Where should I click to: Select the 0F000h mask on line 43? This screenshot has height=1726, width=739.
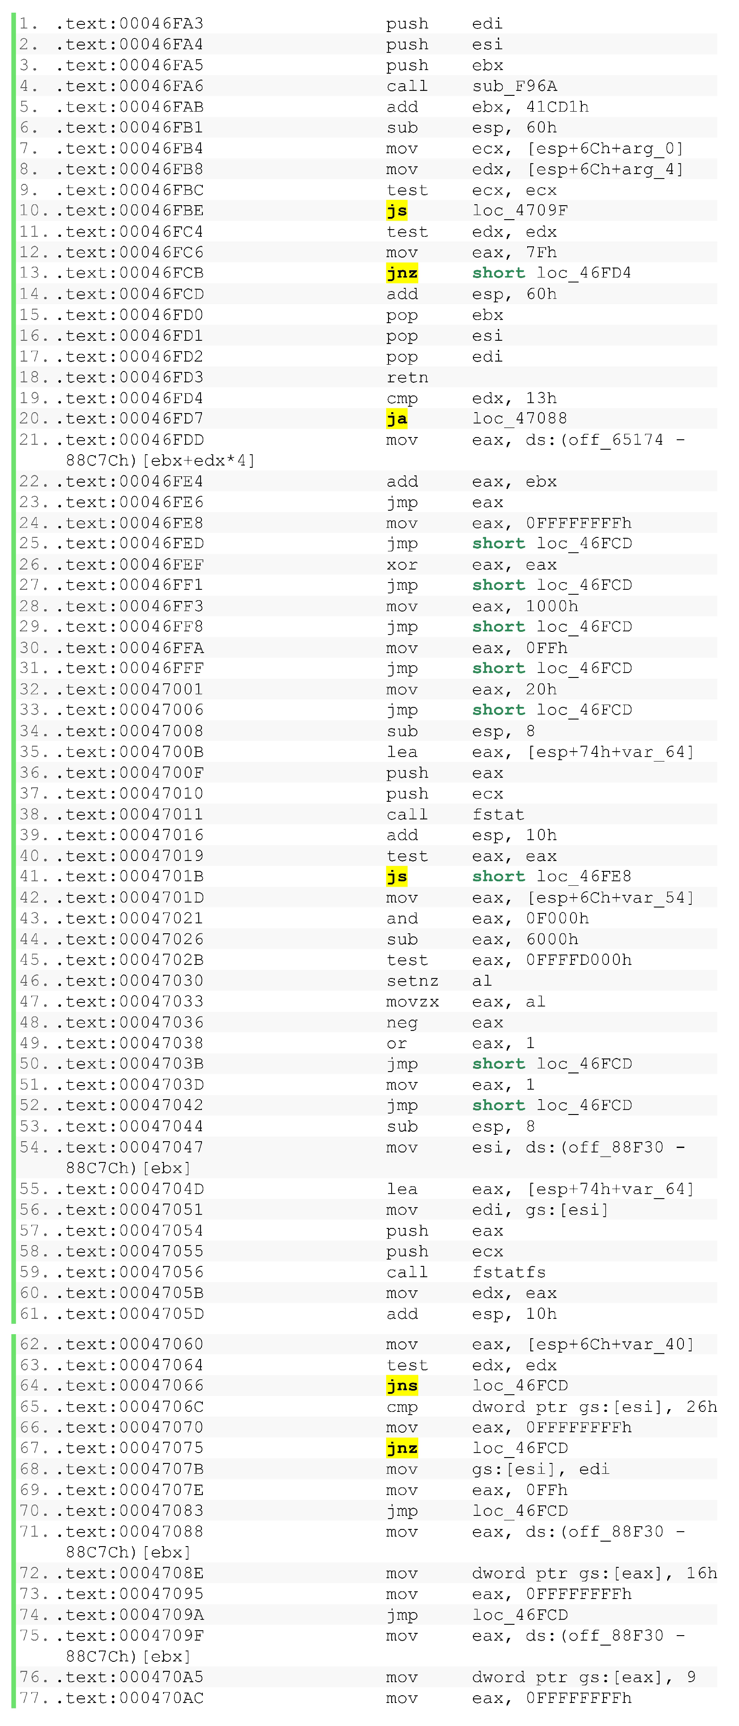point(557,918)
